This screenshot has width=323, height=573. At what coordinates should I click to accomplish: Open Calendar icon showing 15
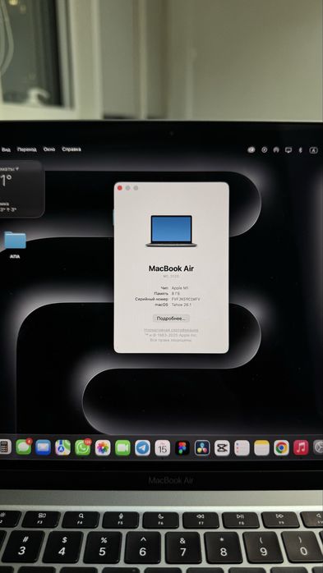point(163,447)
